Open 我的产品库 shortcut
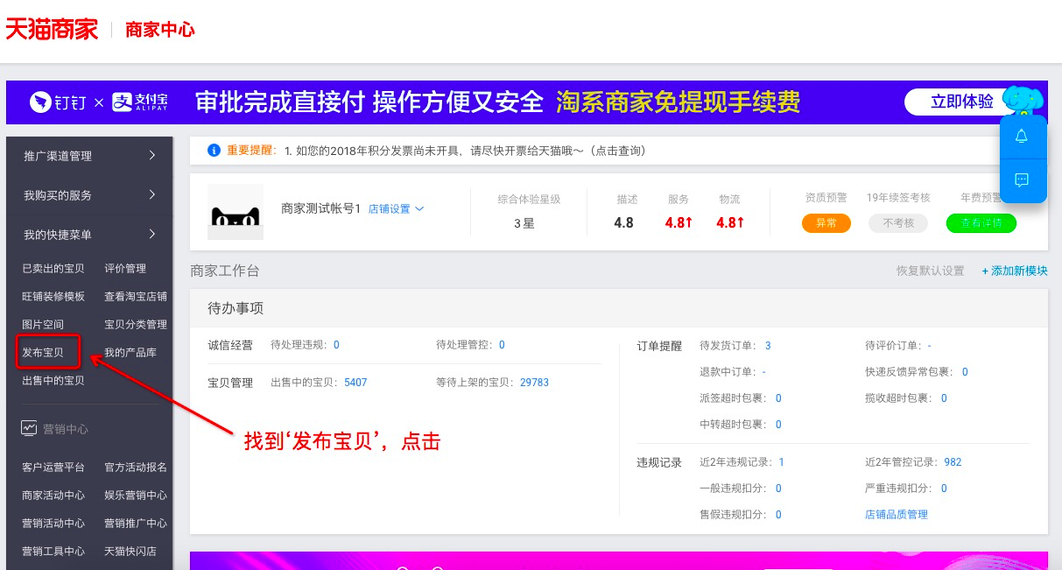 130,353
